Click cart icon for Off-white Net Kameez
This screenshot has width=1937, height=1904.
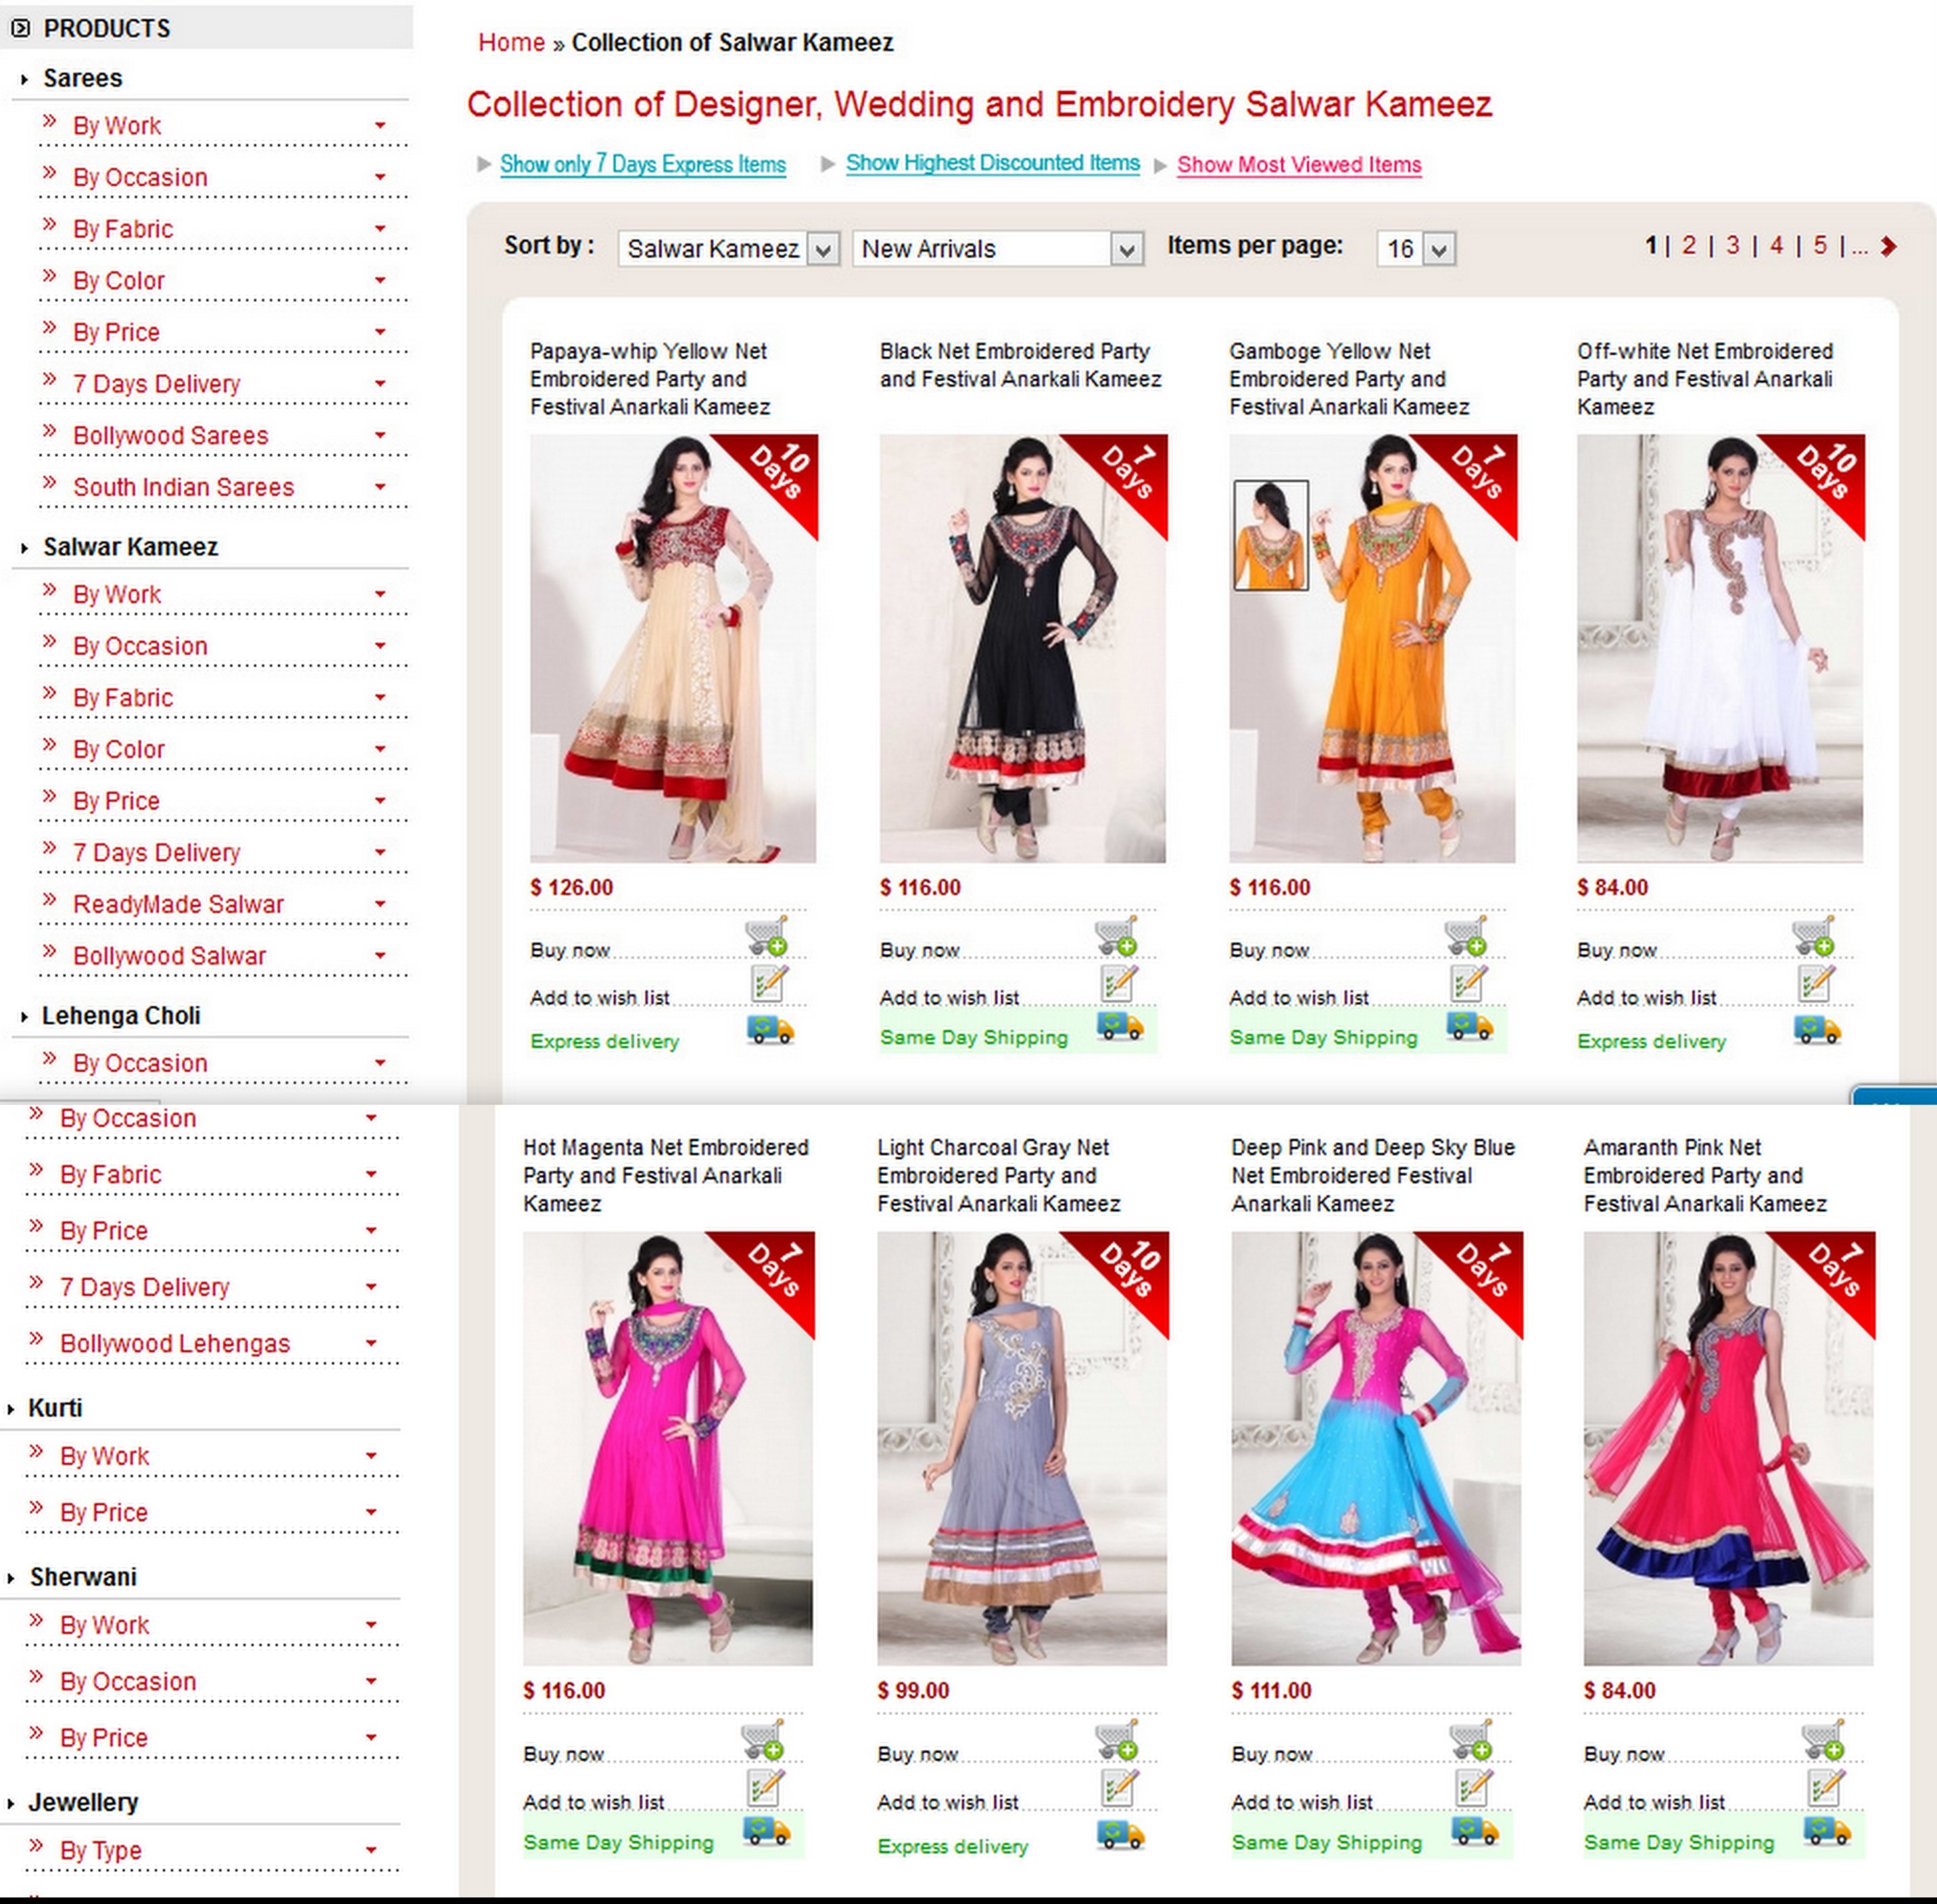1814,936
